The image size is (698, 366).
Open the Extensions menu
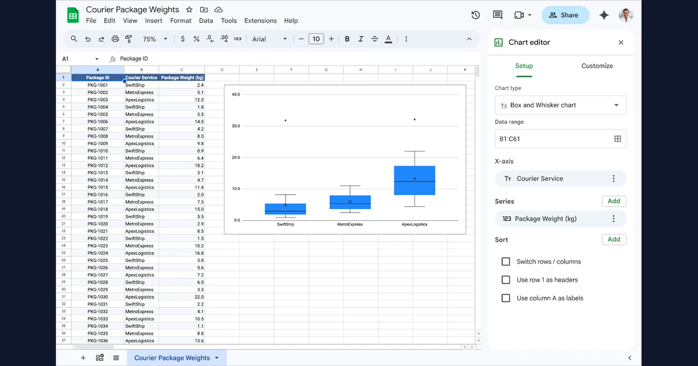click(261, 20)
